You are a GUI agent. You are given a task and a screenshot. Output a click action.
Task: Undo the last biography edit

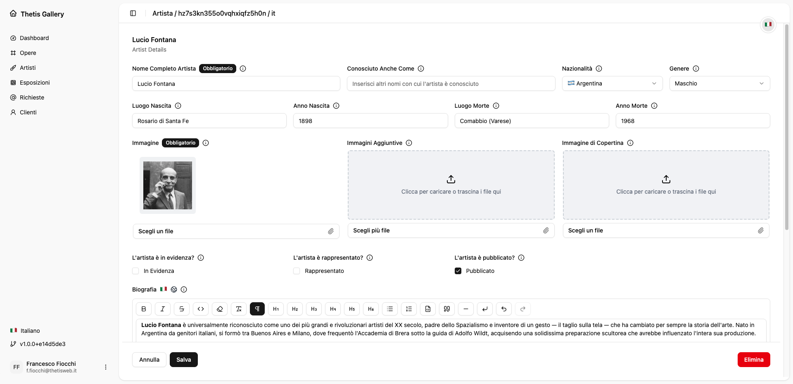(x=504, y=309)
